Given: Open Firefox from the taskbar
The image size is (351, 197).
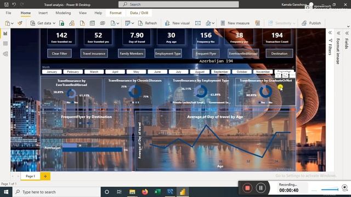Looking at the screenshot, I should coord(145,192).
